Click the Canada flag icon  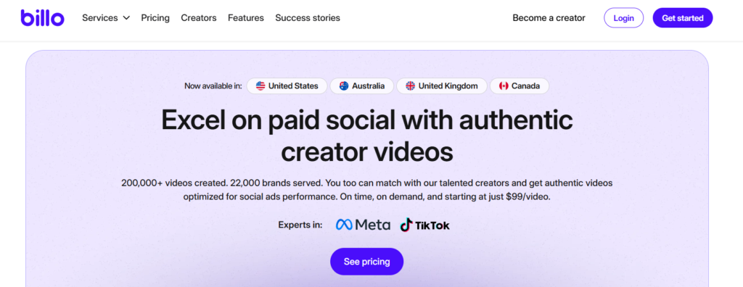[504, 86]
